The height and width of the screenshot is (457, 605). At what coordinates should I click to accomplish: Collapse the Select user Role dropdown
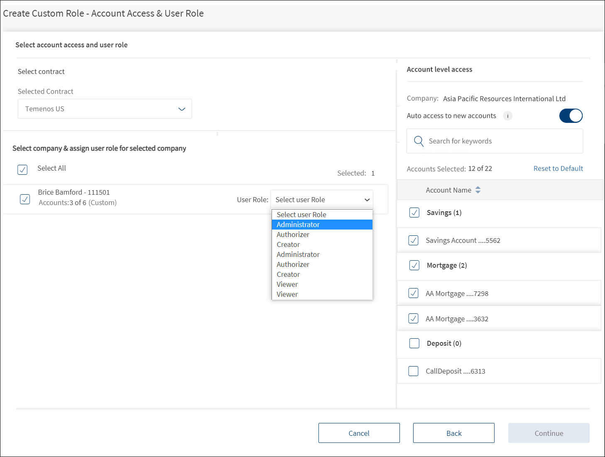322,200
